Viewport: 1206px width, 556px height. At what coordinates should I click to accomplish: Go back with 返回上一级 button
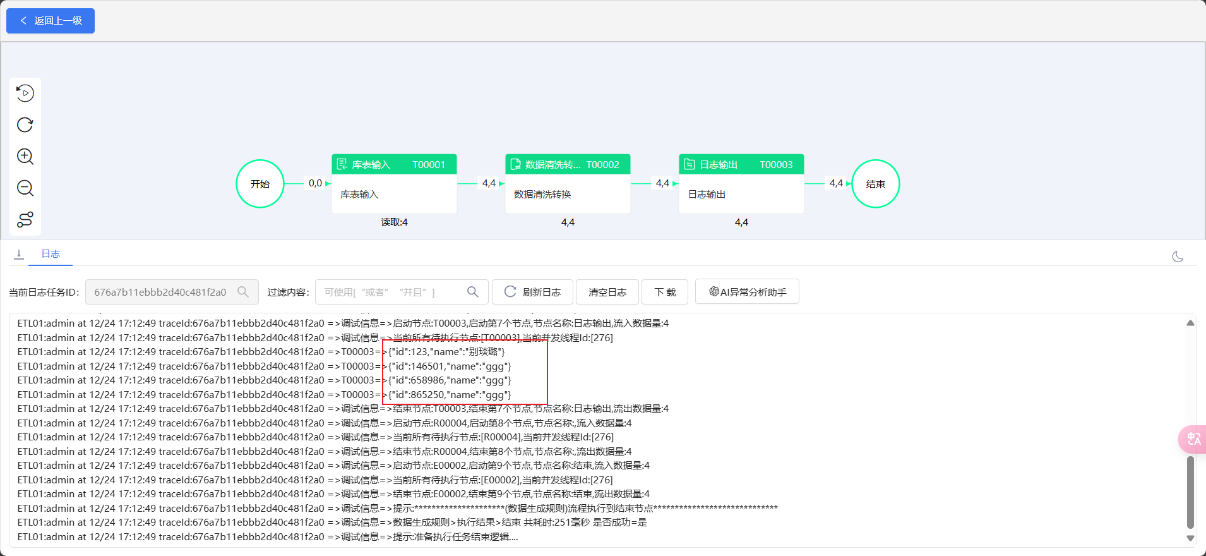(x=51, y=21)
